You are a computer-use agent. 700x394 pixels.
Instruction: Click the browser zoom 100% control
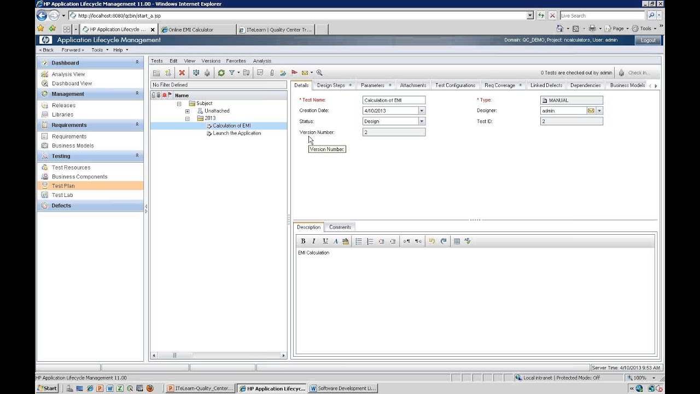tap(640, 378)
